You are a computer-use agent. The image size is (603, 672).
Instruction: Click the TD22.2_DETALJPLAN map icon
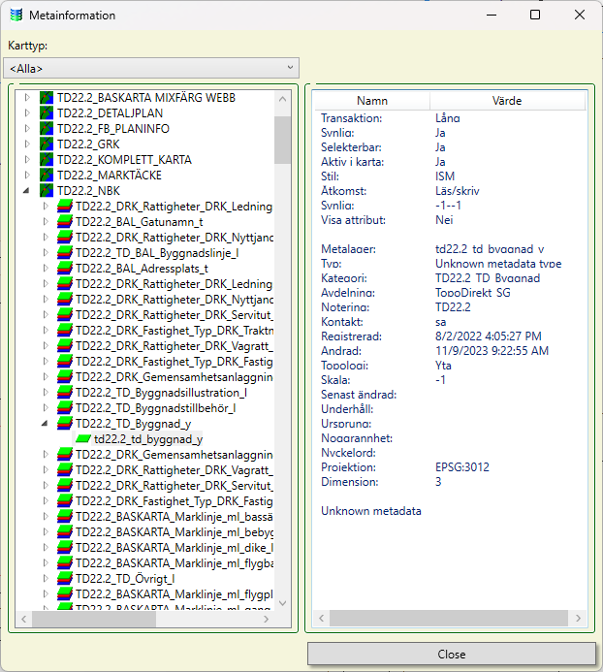click(x=47, y=113)
